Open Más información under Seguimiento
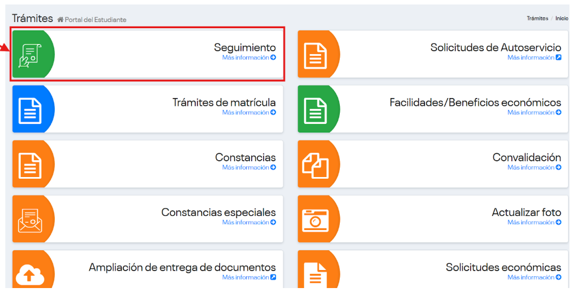The image size is (570, 292). (x=248, y=57)
